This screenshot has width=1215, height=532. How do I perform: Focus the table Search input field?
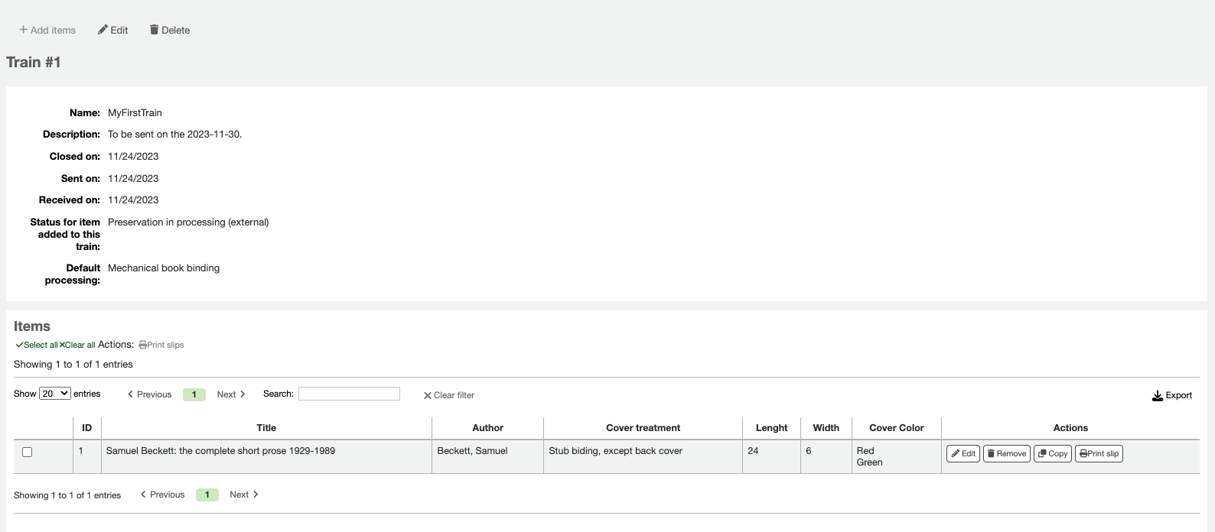[349, 394]
